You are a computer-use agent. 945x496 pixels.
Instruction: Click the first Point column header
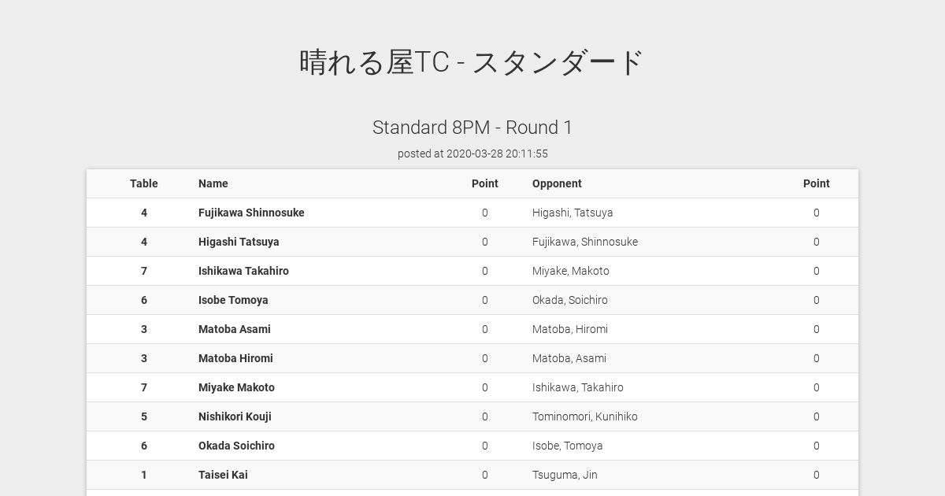tap(485, 183)
